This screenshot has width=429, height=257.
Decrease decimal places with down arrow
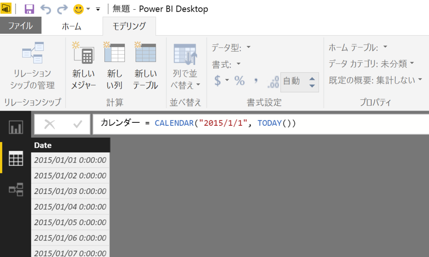pyautogui.click(x=312, y=86)
